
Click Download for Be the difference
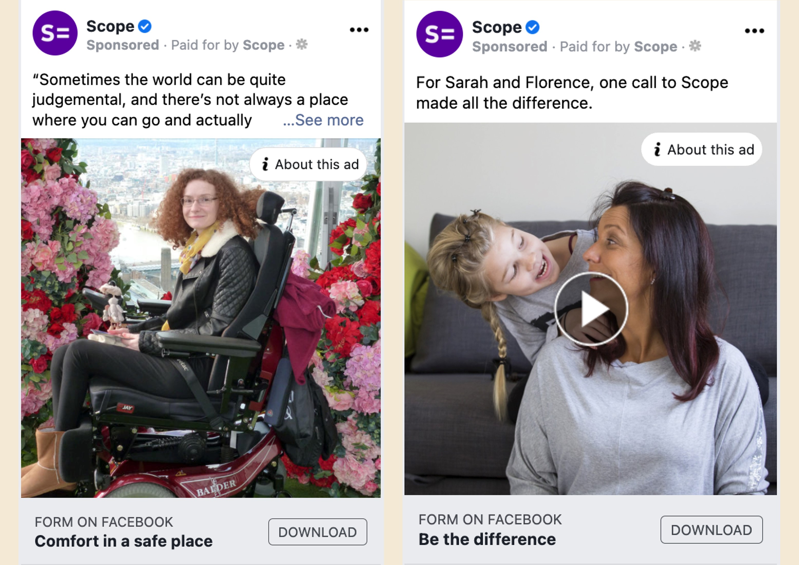click(712, 530)
